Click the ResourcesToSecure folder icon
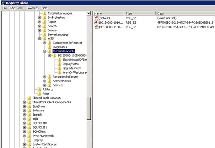The width and height of the screenshot is (215, 148). pyautogui.click(x=49, y=77)
